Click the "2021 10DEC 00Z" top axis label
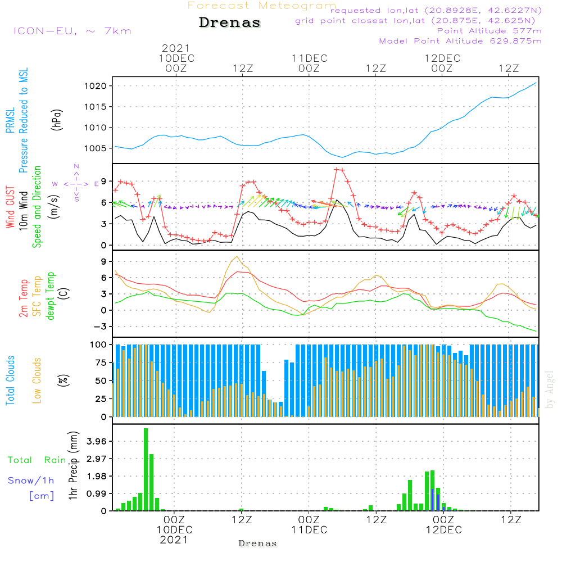 176,58
